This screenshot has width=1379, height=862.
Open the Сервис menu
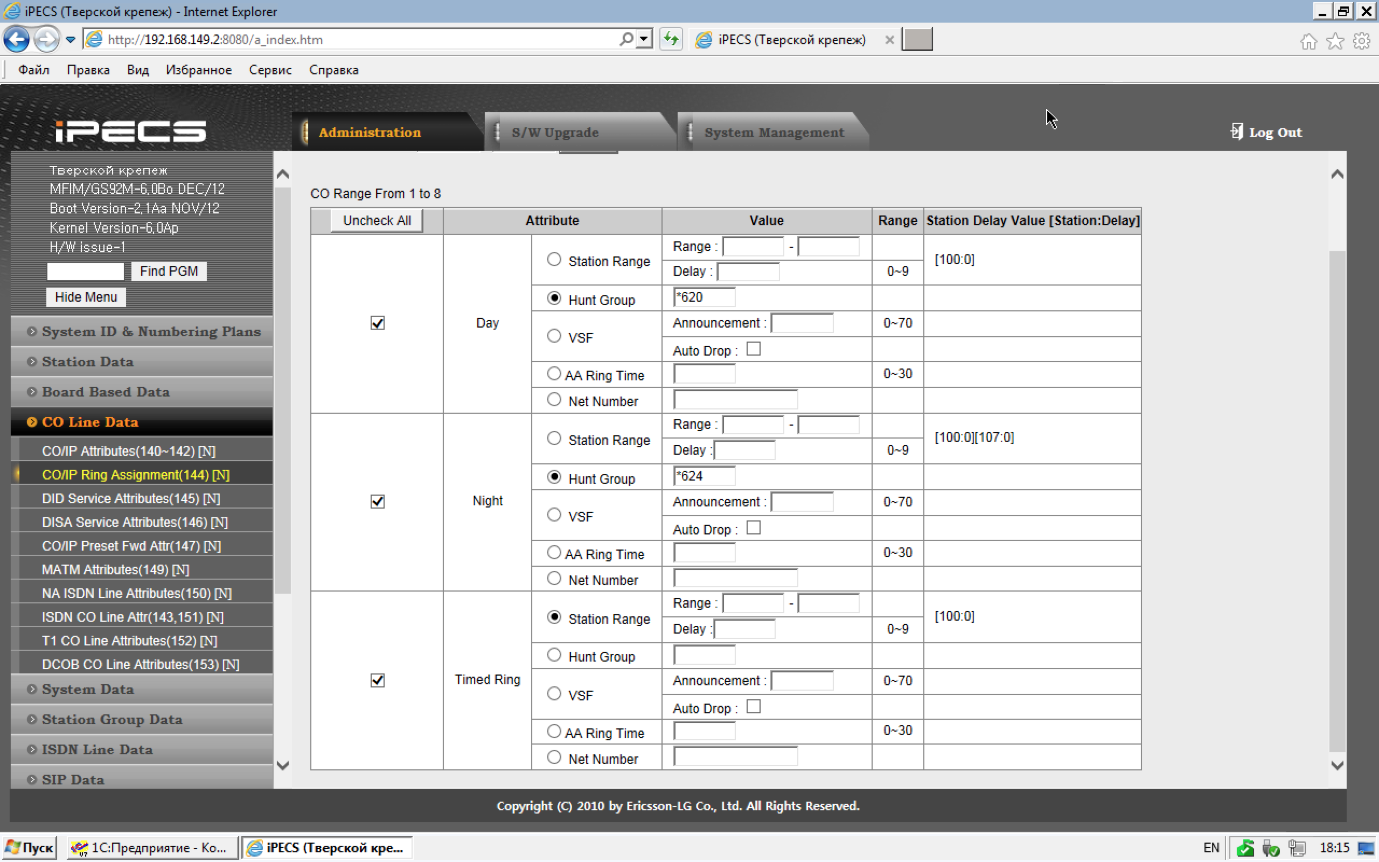tap(269, 69)
